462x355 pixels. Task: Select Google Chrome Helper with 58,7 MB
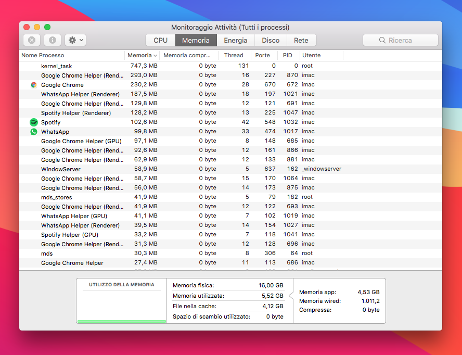click(x=230, y=179)
